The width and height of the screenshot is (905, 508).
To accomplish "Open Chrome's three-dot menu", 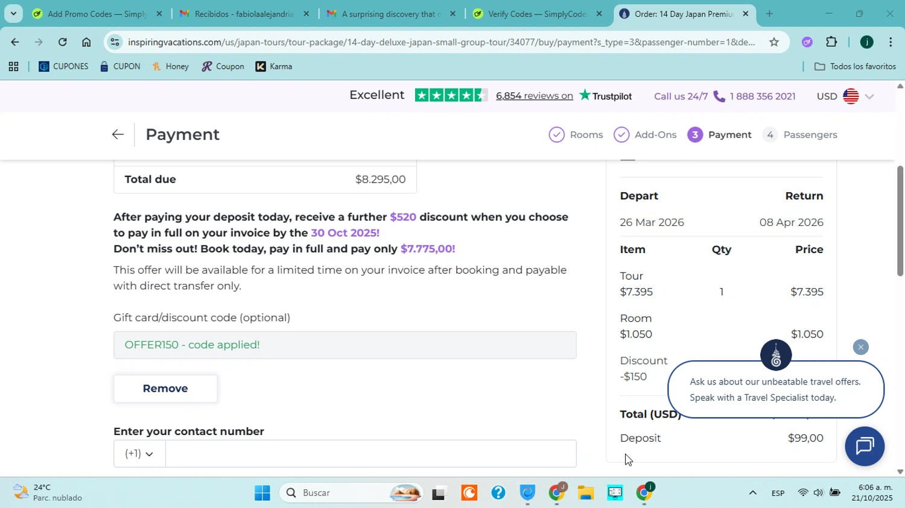I will coord(891,42).
